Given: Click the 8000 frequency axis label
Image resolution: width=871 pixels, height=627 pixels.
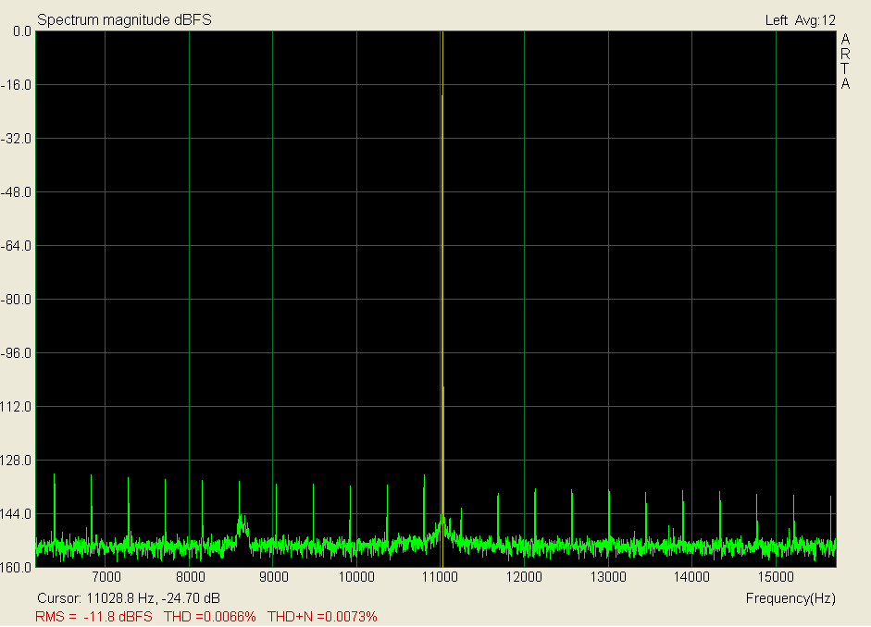Looking at the screenshot, I should 190,577.
